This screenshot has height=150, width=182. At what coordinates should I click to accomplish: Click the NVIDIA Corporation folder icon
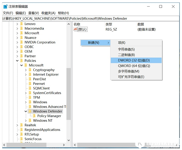click(x=22, y=42)
